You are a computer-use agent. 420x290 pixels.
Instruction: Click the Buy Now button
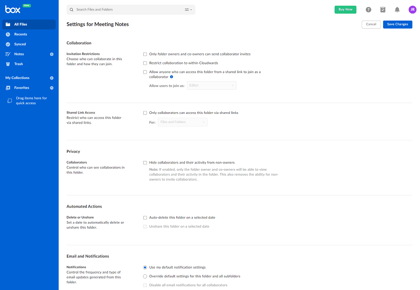[x=345, y=9]
